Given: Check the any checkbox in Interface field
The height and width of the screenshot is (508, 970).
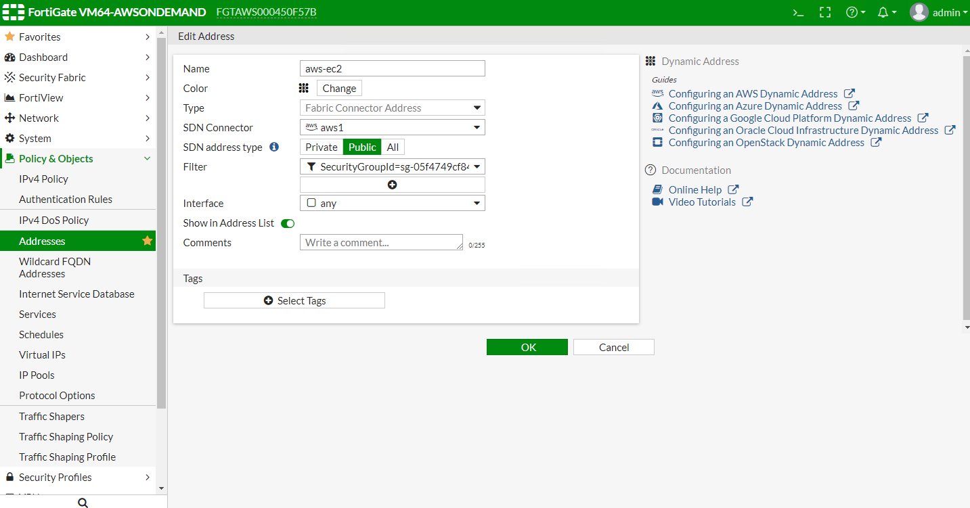Looking at the screenshot, I should coord(311,202).
